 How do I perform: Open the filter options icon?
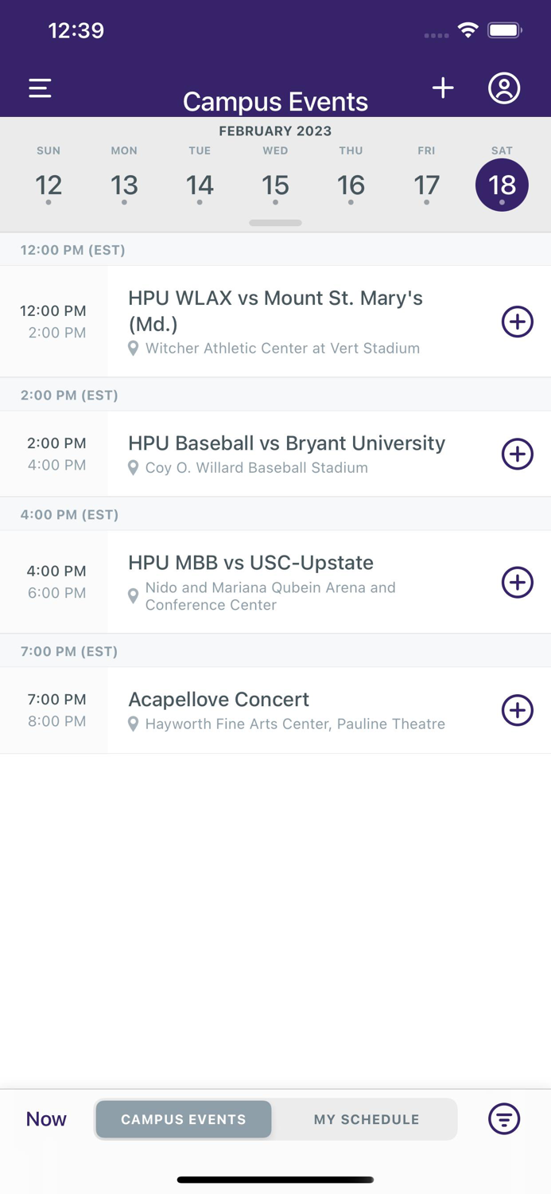(x=503, y=1118)
